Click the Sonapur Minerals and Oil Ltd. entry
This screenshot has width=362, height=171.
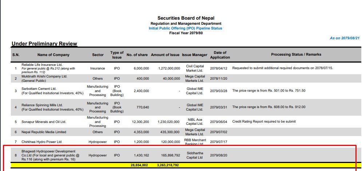click(44, 122)
